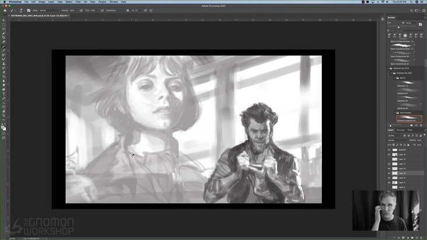
Task: Add layer style fx button
Action: point(398,238)
